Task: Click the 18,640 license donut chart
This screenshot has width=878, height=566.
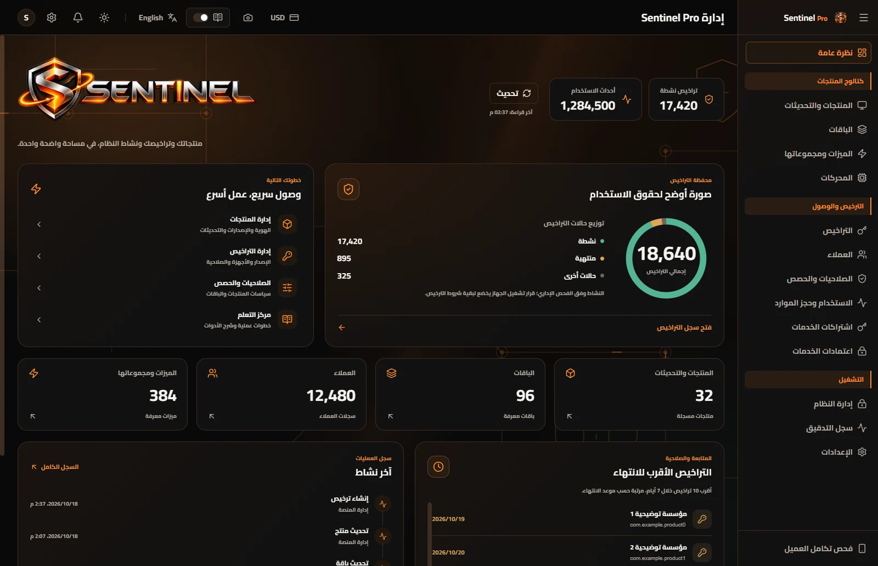Action: click(666, 258)
